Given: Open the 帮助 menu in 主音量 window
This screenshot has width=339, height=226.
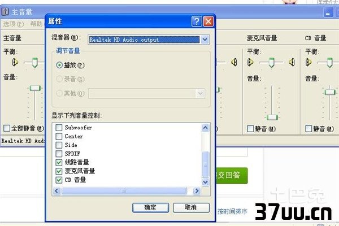Looking at the screenshot, I should tap(37, 24).
